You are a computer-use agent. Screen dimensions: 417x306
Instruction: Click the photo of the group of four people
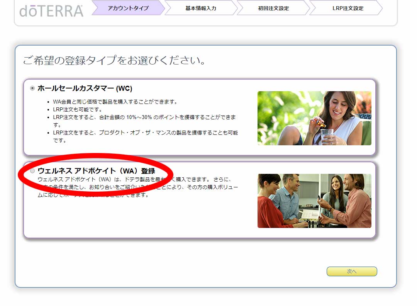(x=314, y=201)
